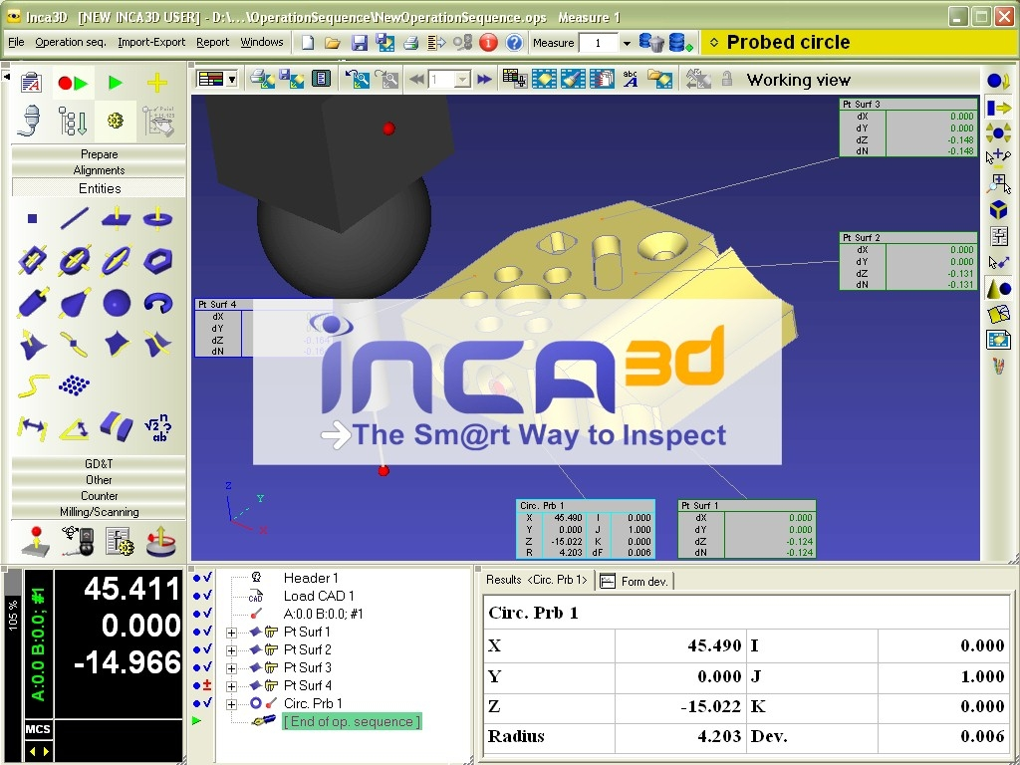Expand the Circ. Prb 1 tree node
Image resolution: width=1020 pixels, height=765 pixels.
232,703
